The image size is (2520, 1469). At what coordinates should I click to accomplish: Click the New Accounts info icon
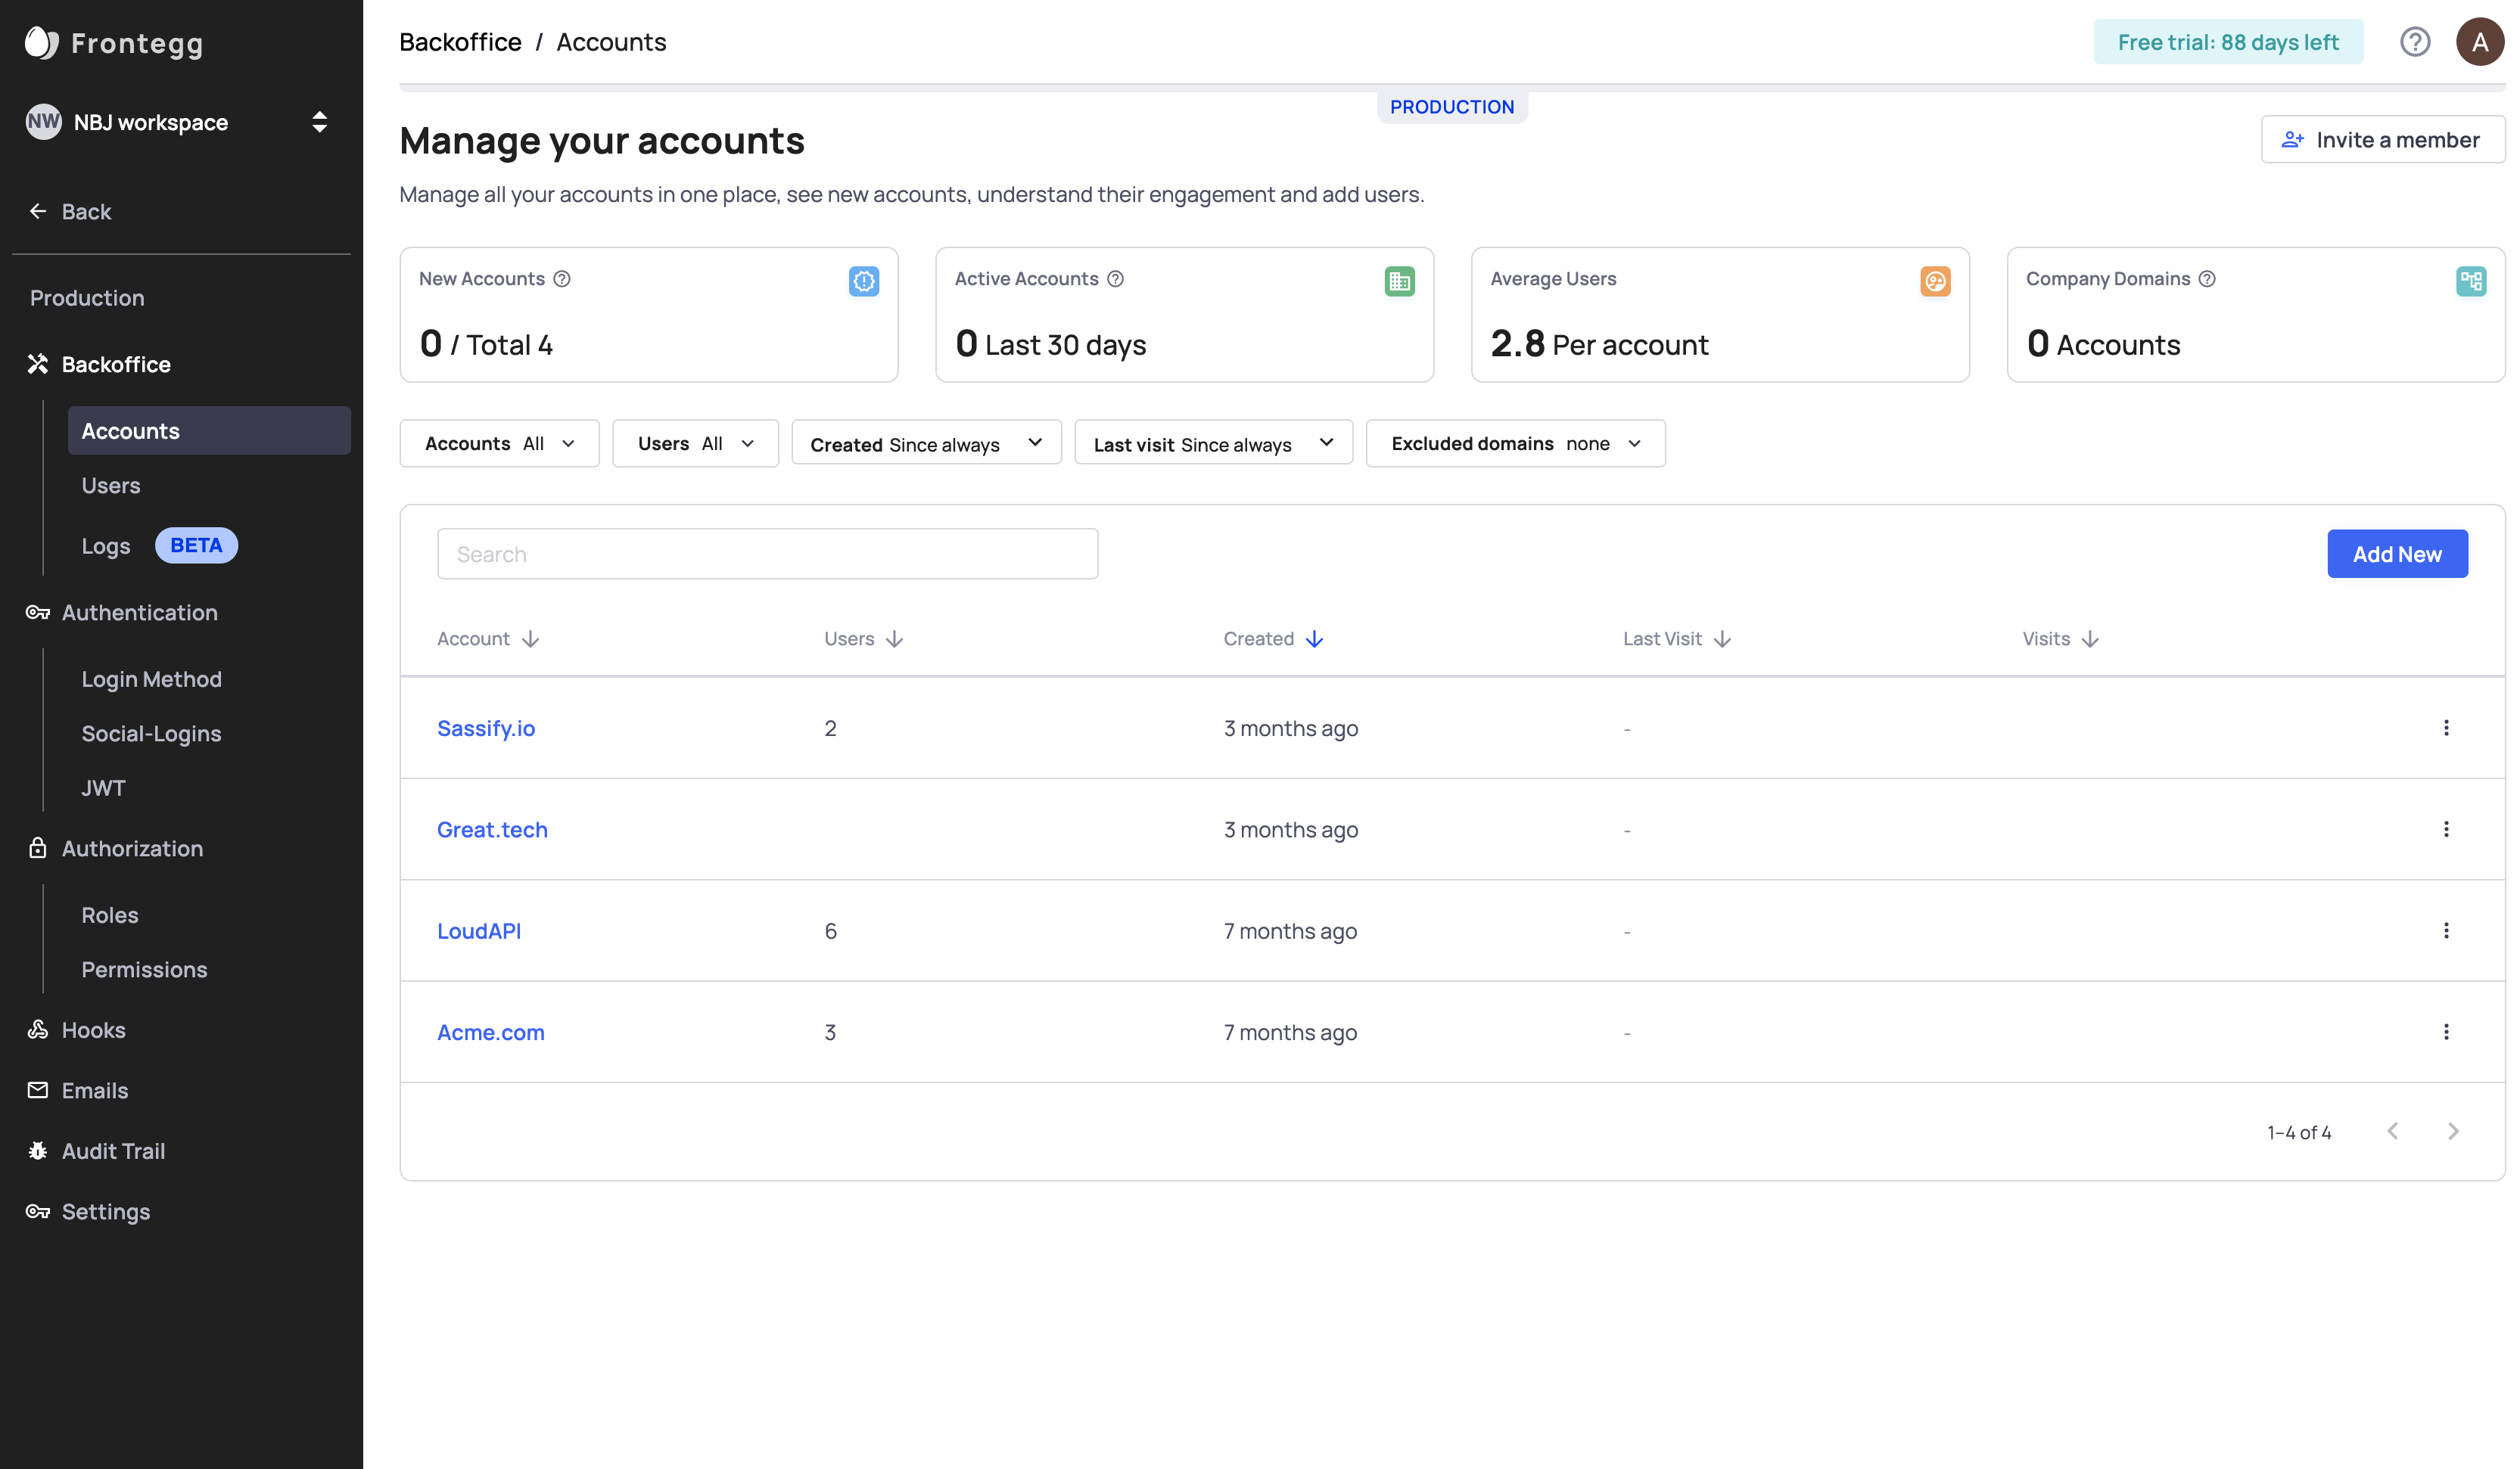tap(562, 279)
